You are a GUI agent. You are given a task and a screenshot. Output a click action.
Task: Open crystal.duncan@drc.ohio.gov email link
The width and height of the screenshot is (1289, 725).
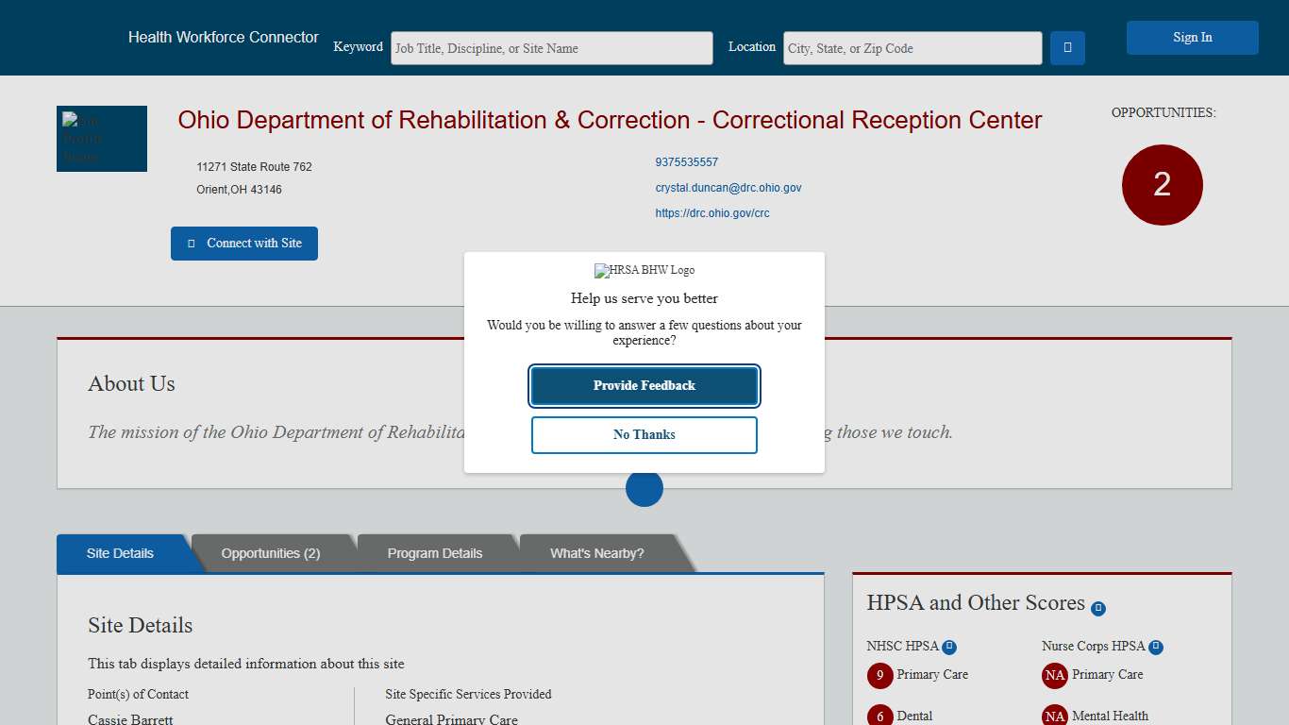pos(728,187)
